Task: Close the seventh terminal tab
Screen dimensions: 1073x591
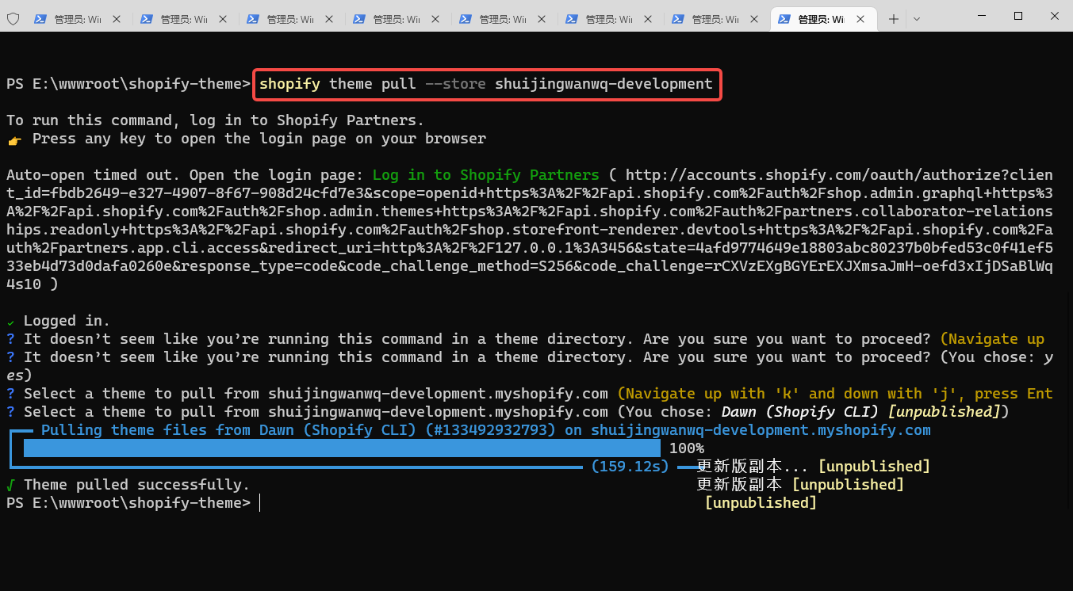Action: tap(754, 19)
